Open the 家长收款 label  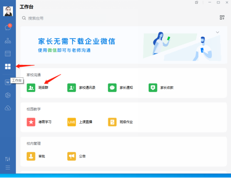(167, 88)
